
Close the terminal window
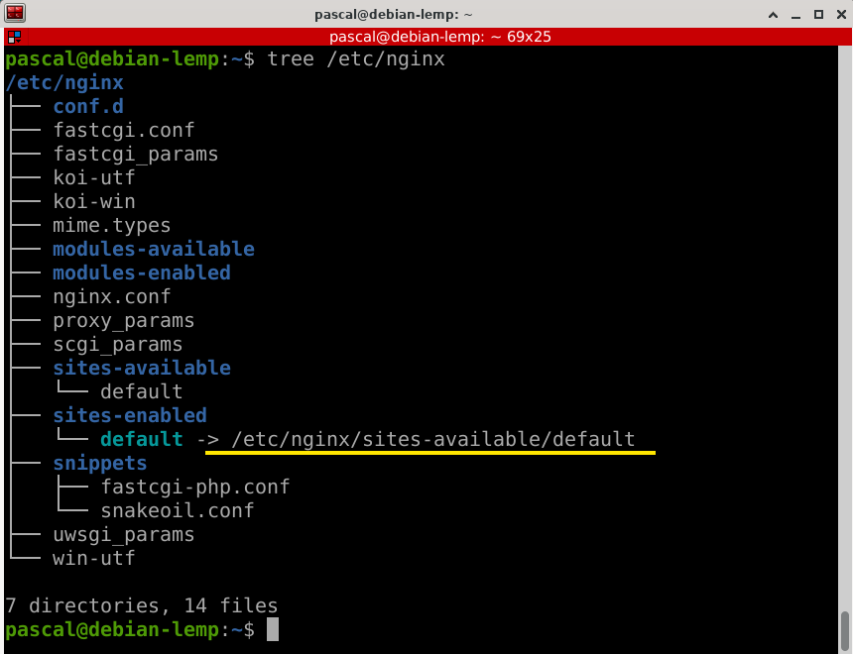click(841, 15)
